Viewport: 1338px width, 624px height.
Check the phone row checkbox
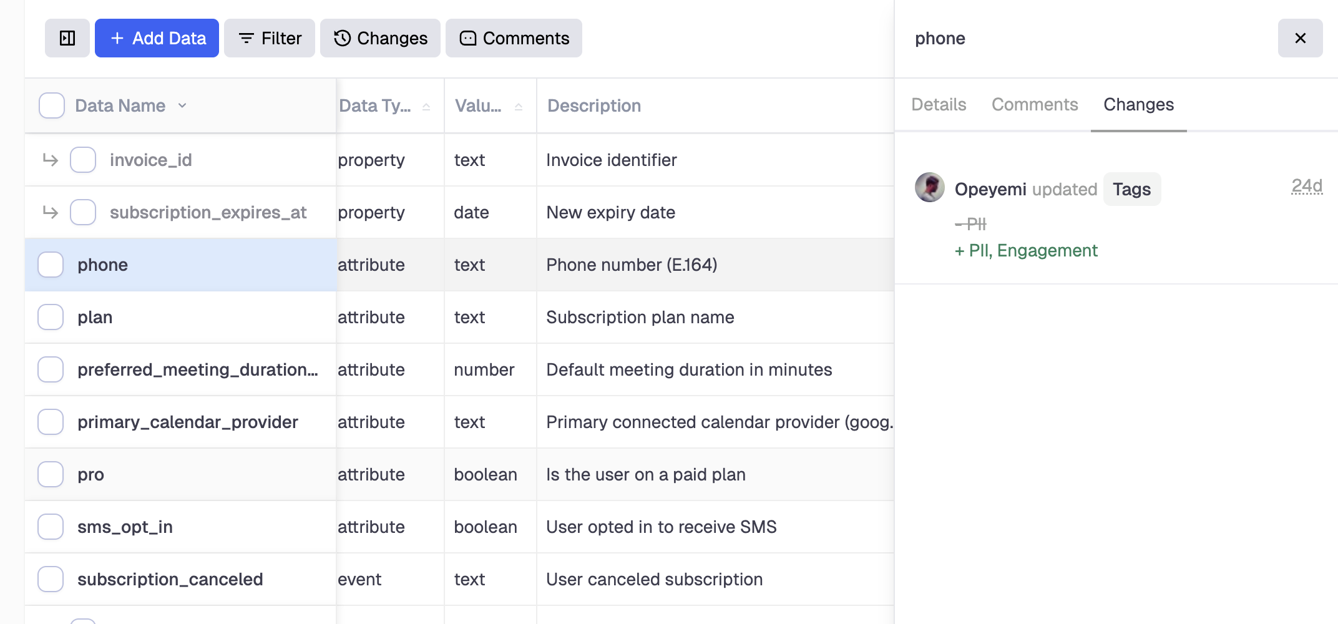point(51,265)
